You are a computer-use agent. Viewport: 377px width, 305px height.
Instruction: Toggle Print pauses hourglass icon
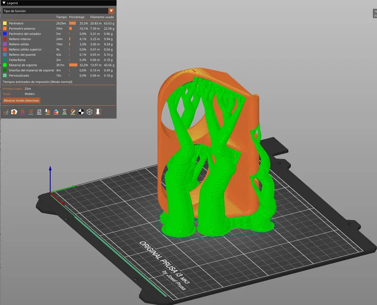click(64, 112)
